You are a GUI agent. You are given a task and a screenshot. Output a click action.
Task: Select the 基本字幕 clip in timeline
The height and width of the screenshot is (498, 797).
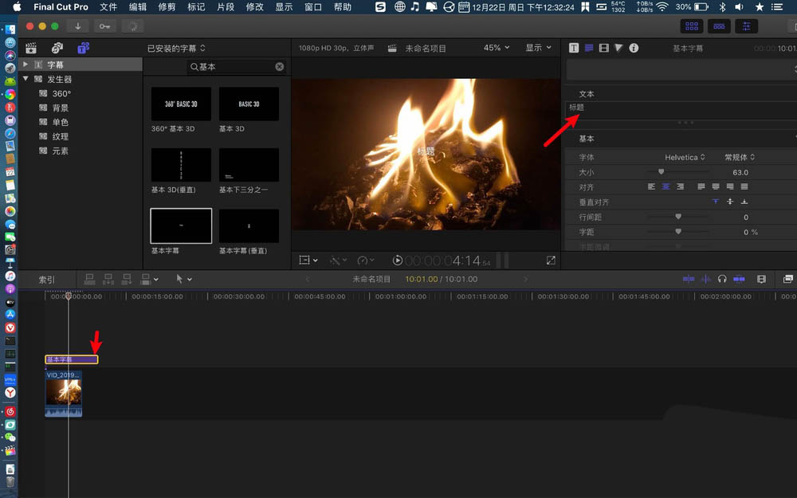71,359
